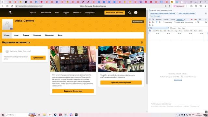
Task: Open the activity feed filter settings icon
Action: point(142,43)
